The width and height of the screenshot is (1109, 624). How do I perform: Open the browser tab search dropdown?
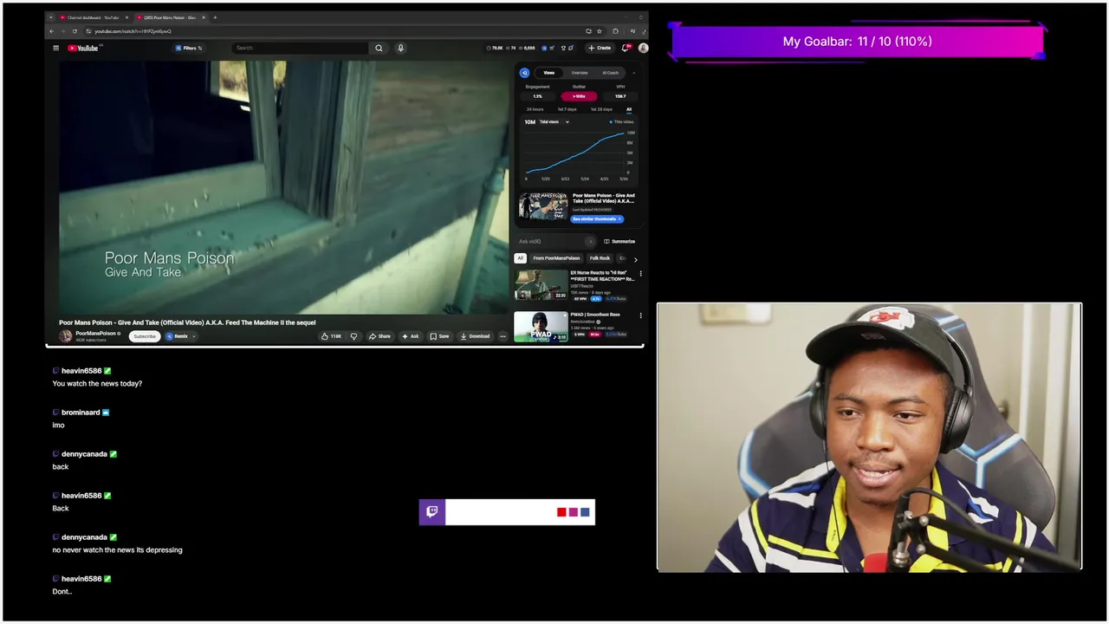tap(50, 17)
